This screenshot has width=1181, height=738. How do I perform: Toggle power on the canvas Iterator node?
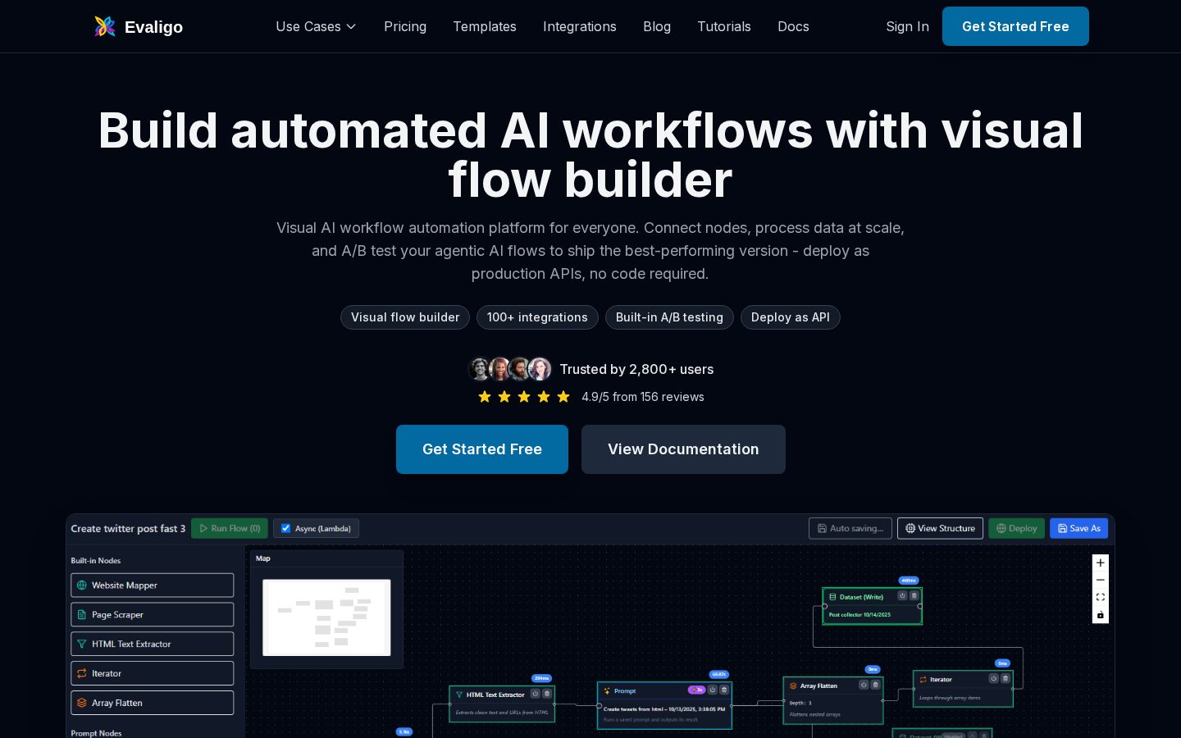994,679
